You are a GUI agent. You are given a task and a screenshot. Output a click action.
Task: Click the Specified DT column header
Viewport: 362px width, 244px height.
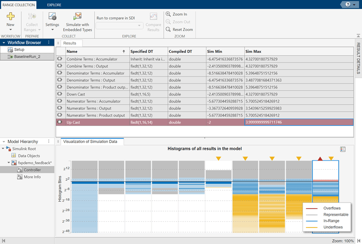[x=148, y=51]
